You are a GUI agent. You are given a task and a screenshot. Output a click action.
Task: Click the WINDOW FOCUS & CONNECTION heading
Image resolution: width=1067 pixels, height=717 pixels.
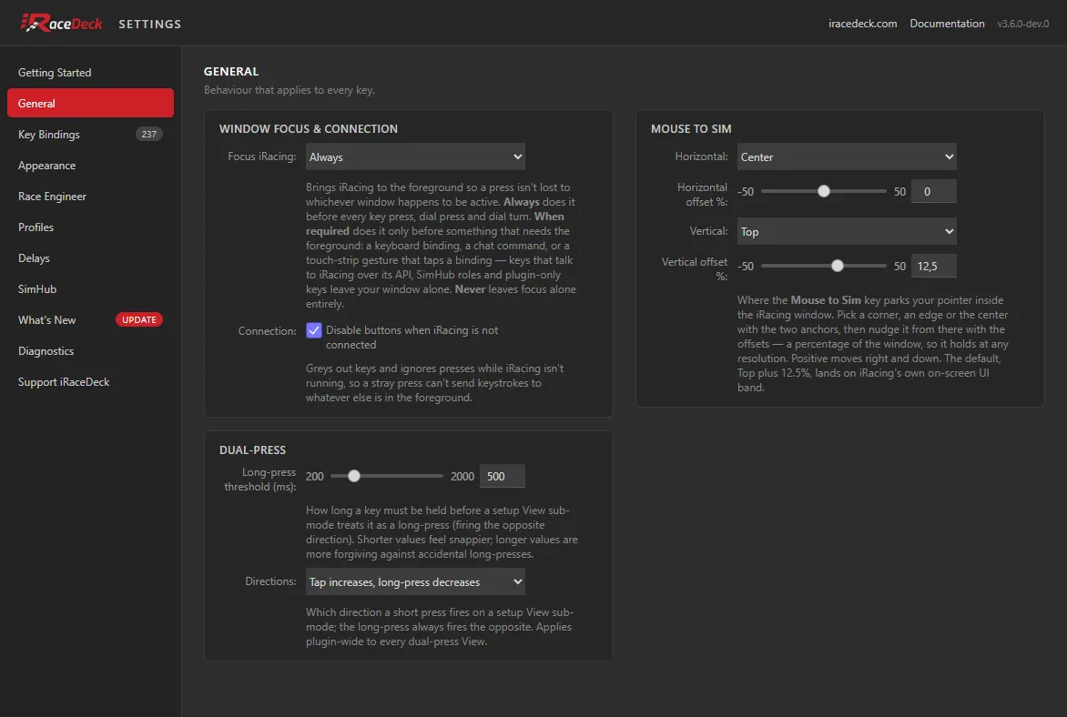point(309,128)
